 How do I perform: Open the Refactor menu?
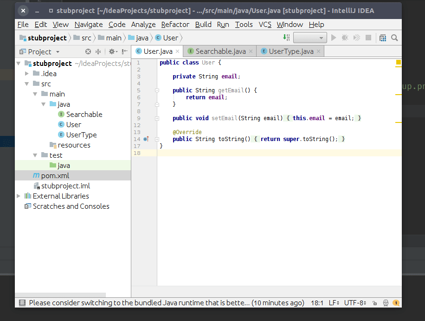pyautogui.click(x=175, y=24)
